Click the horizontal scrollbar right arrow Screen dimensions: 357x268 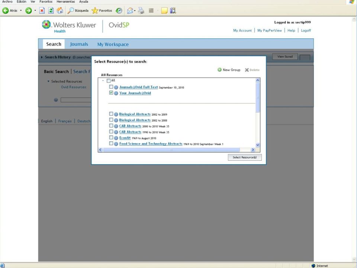[253, 150]
